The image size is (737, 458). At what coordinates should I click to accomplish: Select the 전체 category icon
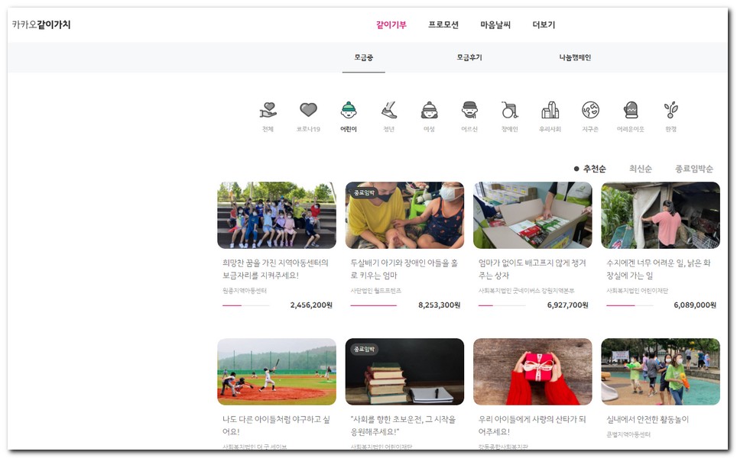(268, 111)
